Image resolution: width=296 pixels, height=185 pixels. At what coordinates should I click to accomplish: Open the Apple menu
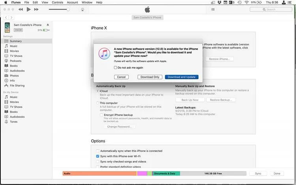(x=6, y=2)
